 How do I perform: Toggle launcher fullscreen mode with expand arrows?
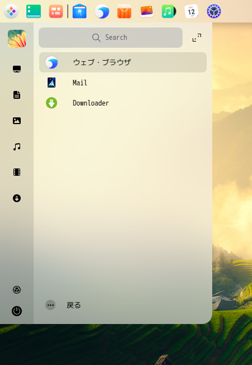[197, 38]
